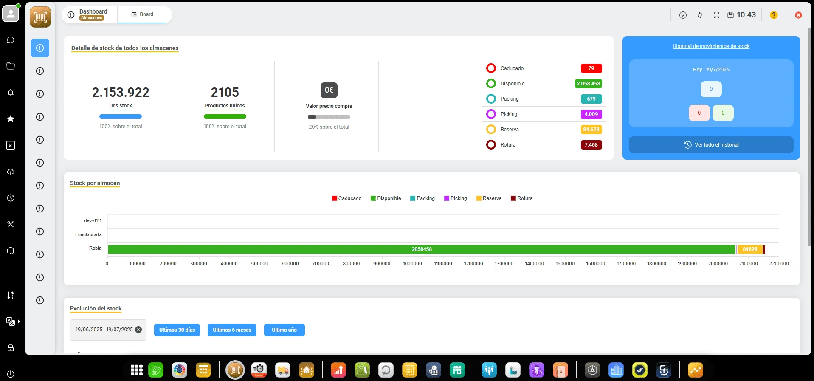814x381 pixels.
Task: Click the checkmark circle icon in top bar
Action: click(683, 15)
